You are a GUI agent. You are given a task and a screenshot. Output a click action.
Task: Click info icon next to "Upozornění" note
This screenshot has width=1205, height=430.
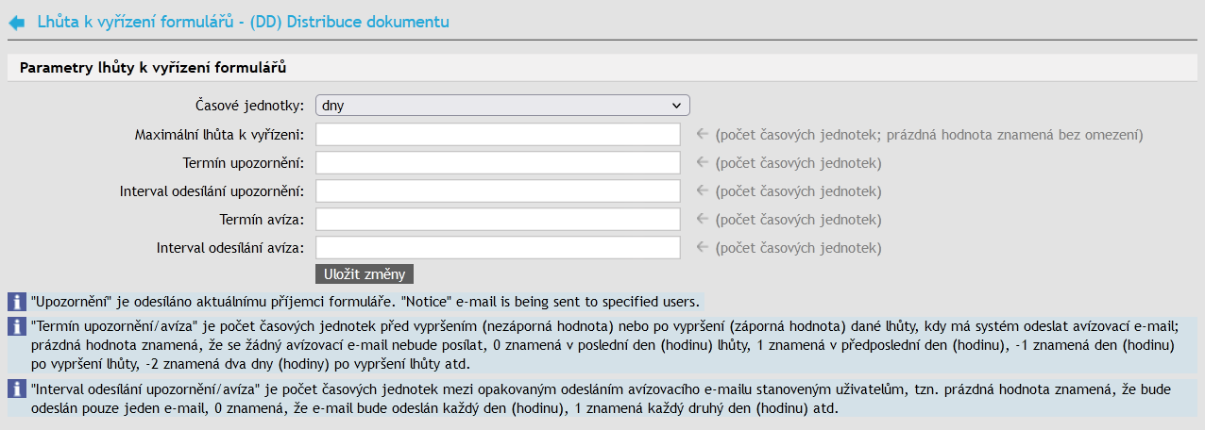[x=16, y=302]
